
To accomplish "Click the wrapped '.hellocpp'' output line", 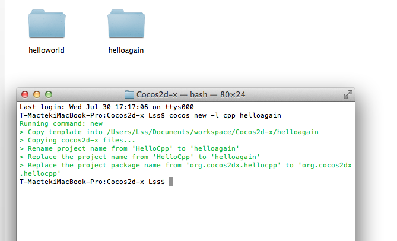I will pyautogui.click(x=40, y=174).
